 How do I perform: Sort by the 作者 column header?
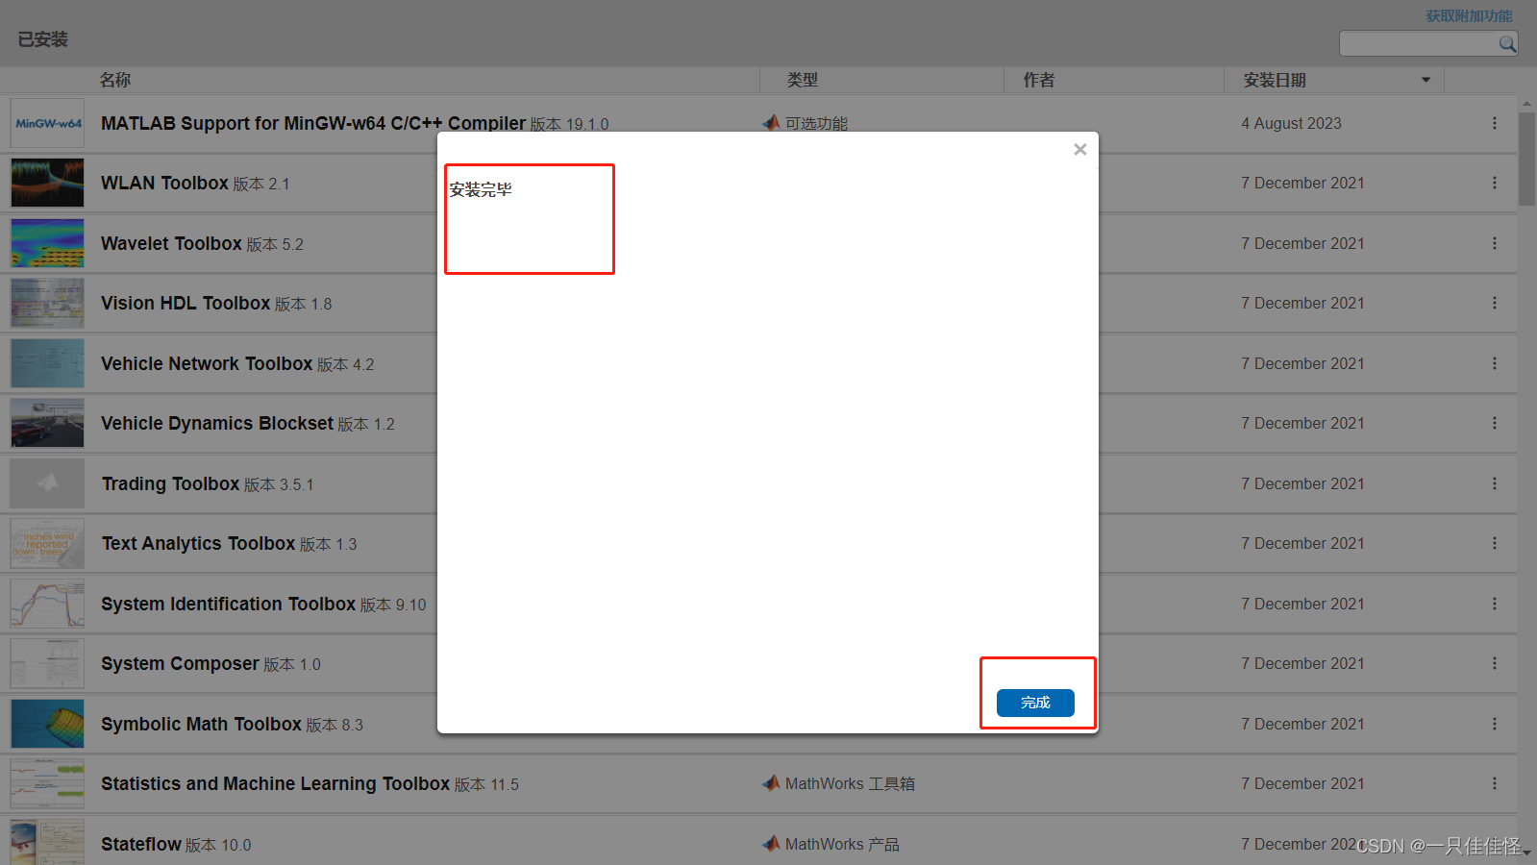(x=1039, y=80)
